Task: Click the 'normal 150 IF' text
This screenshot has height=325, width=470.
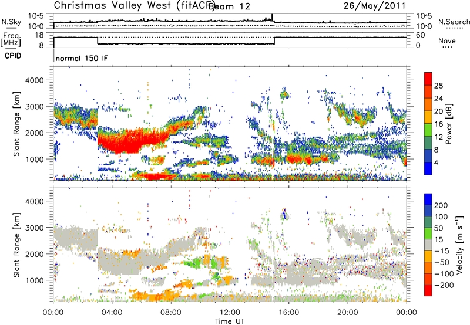Action: (x=82, y=58)
